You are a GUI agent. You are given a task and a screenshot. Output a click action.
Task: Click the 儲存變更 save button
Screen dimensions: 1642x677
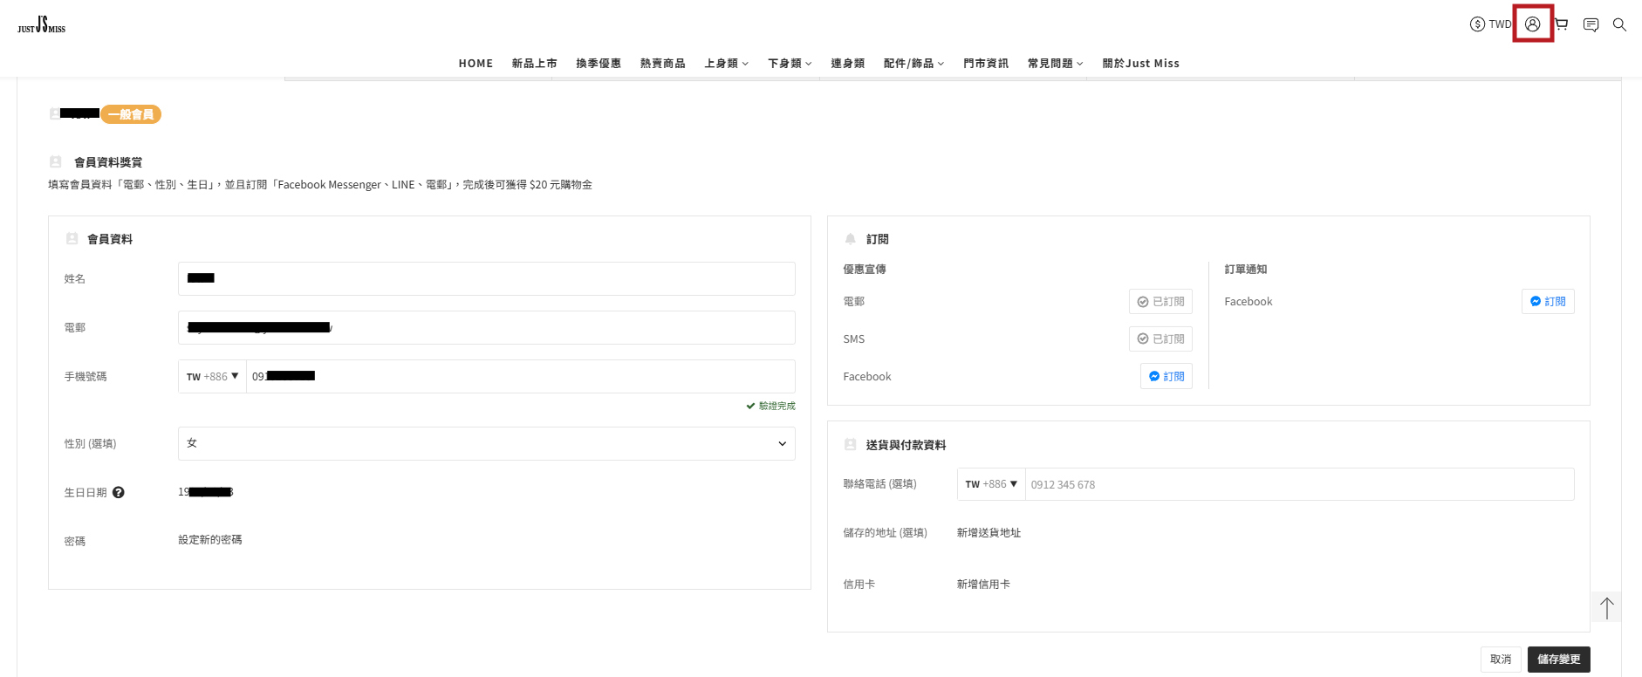click(x=1559, y=660)
